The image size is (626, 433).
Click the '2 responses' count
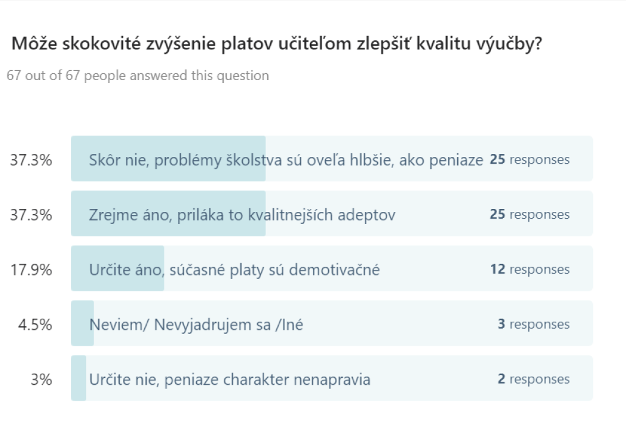[x=534, y=379]
